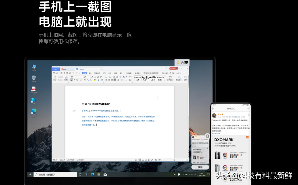Open Recycle Bin desktop icon

click(x=34, y=78)
